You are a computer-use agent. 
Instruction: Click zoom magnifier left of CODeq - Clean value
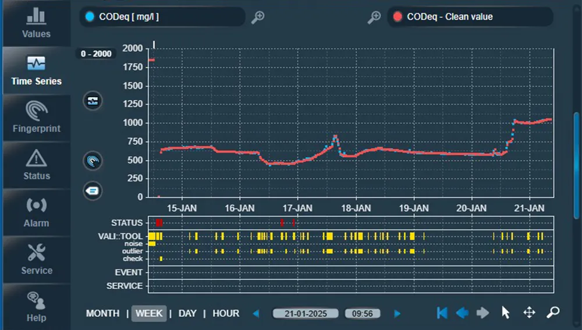(x=374, y=17)
